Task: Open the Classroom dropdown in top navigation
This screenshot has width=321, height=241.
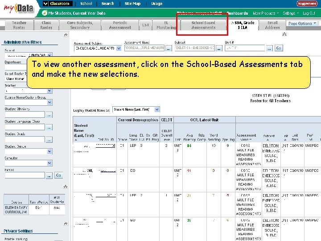Action: 58,4
